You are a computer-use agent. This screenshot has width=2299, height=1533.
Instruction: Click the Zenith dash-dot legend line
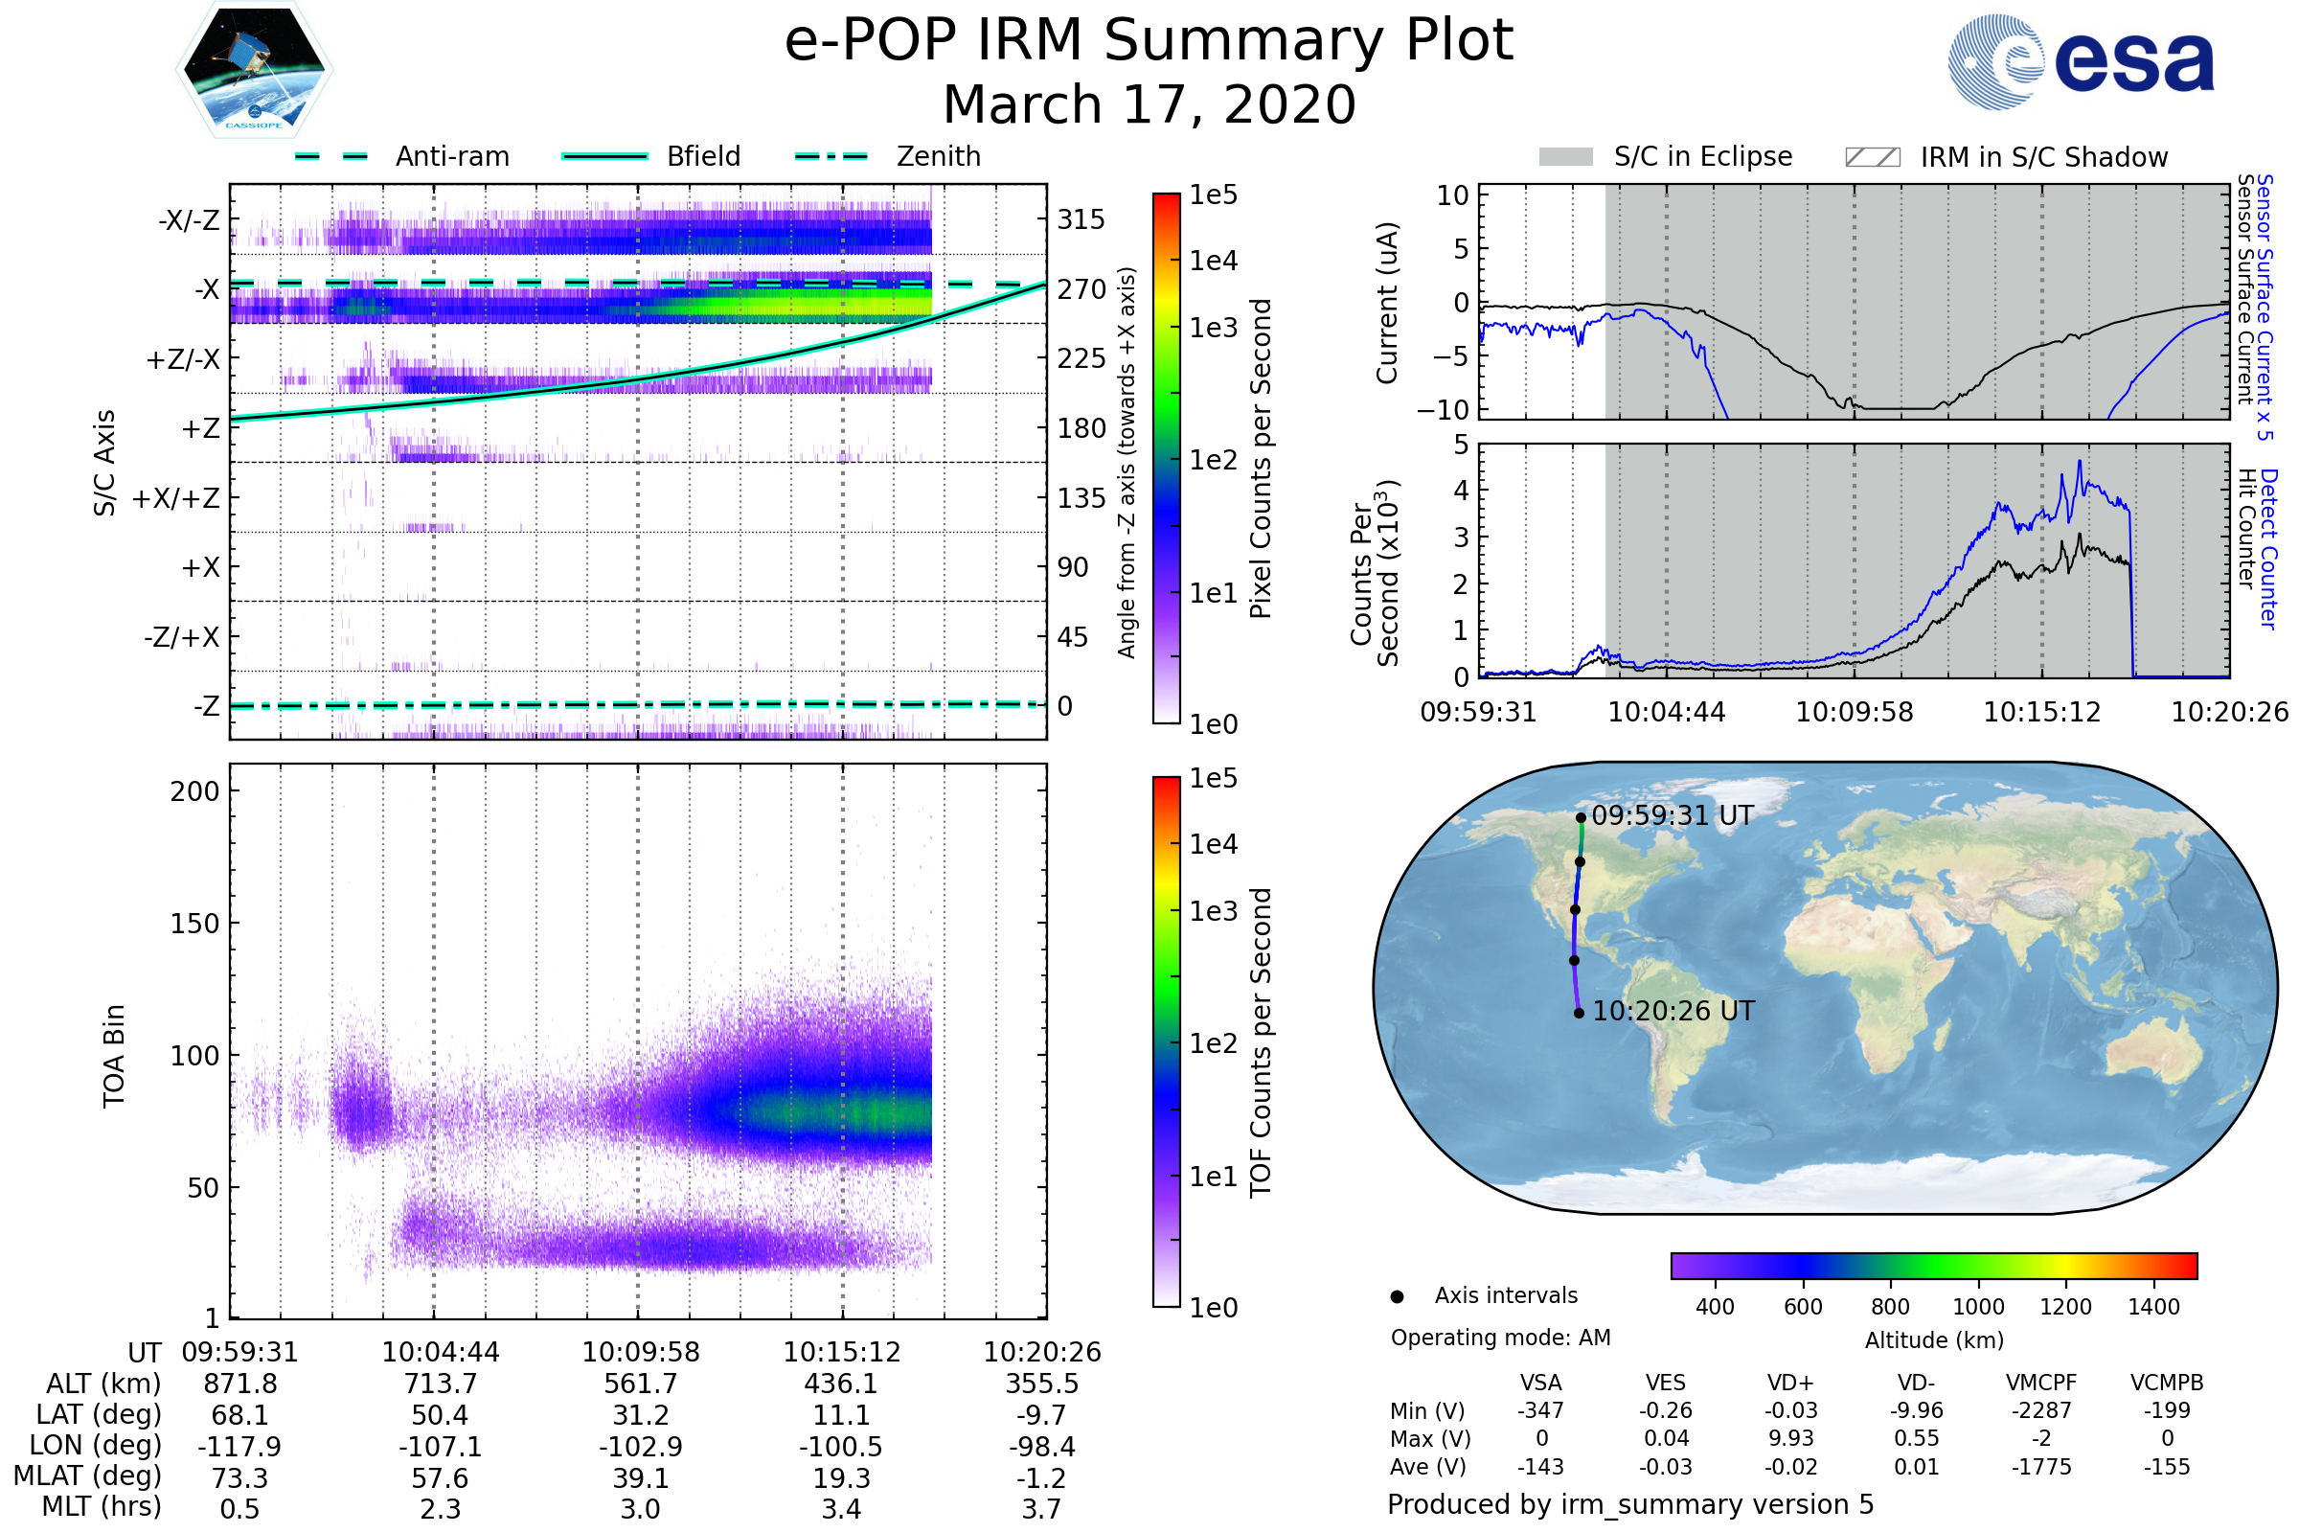(831, 156)
